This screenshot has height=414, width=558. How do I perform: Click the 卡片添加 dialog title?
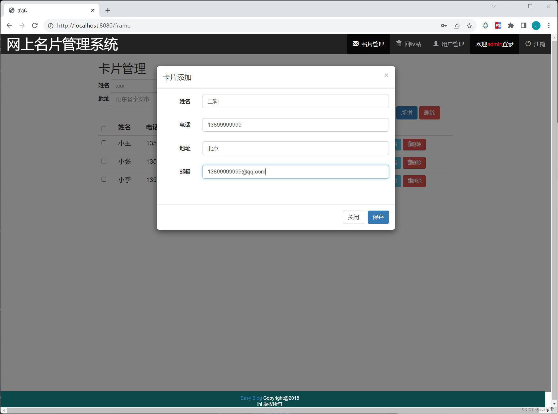point(177,77)
